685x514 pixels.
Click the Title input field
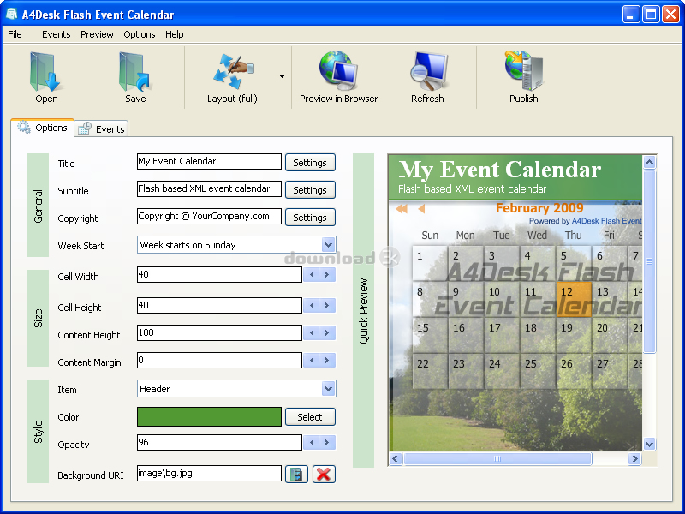click(209, 161)
